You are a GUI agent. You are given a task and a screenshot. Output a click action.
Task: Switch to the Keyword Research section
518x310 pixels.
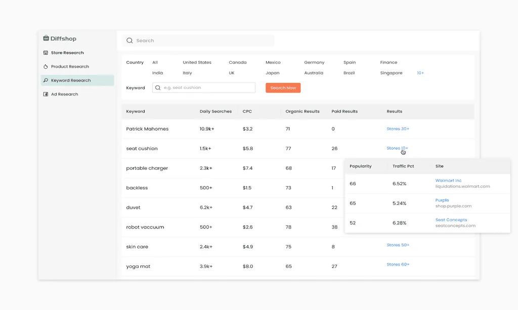(x=71, y=80)
